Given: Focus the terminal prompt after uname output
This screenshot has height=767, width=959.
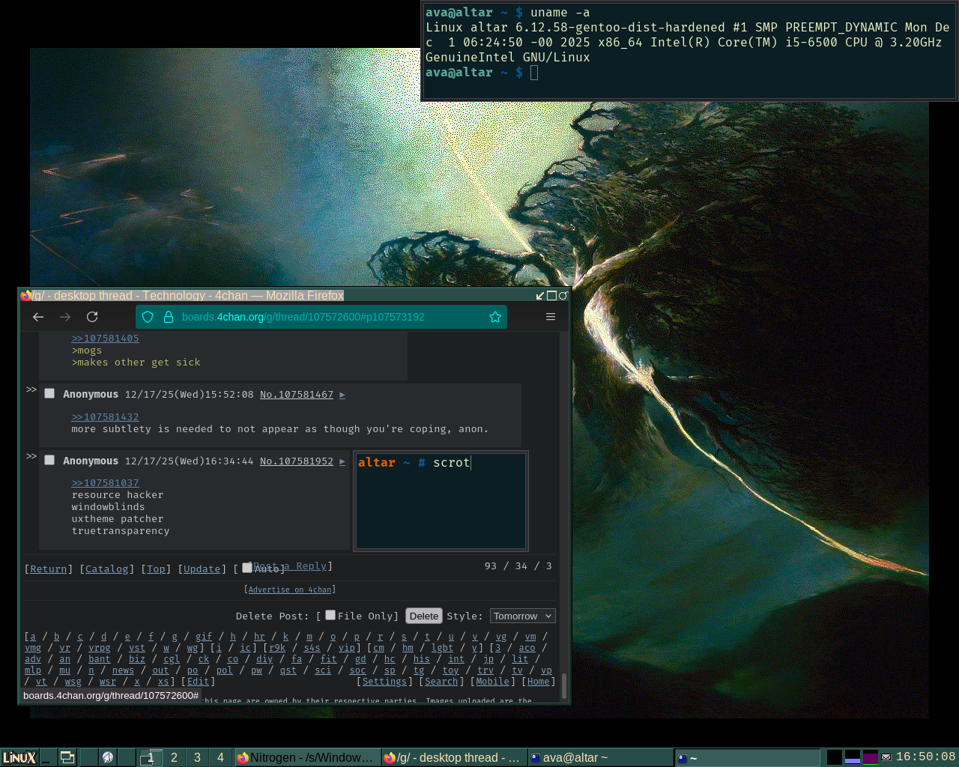Looking at the screenshot, I should pos(534,73).
